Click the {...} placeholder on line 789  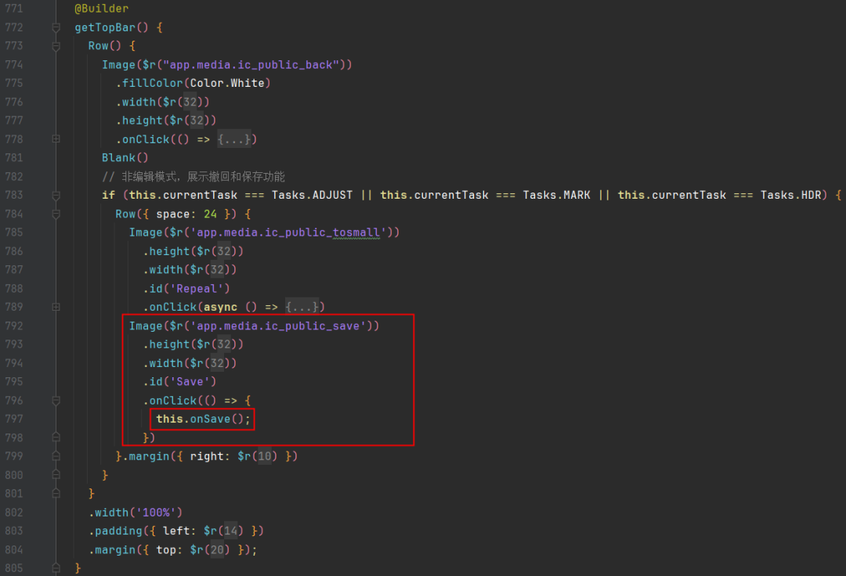click(302, 307)
